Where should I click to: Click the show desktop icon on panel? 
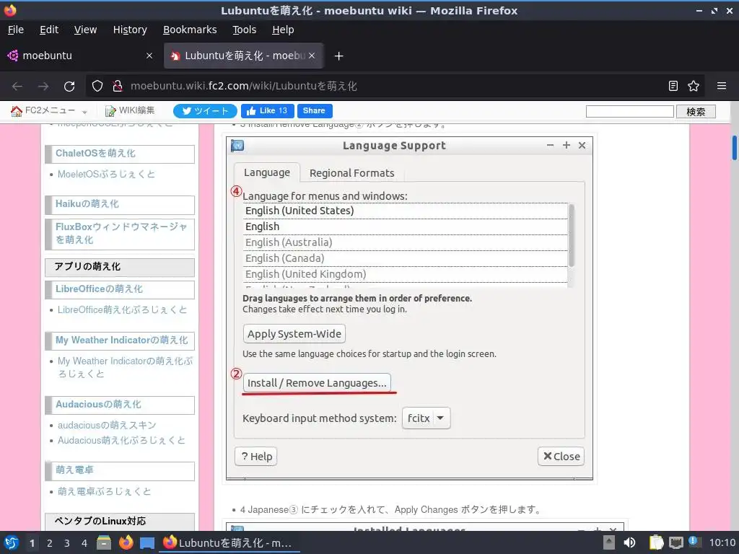pyautogui.click(x=147, y=542)
